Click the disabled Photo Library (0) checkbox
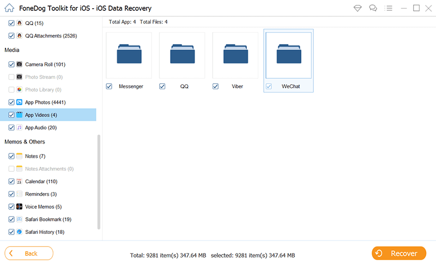436x266 pixels. tap(11, 90)
